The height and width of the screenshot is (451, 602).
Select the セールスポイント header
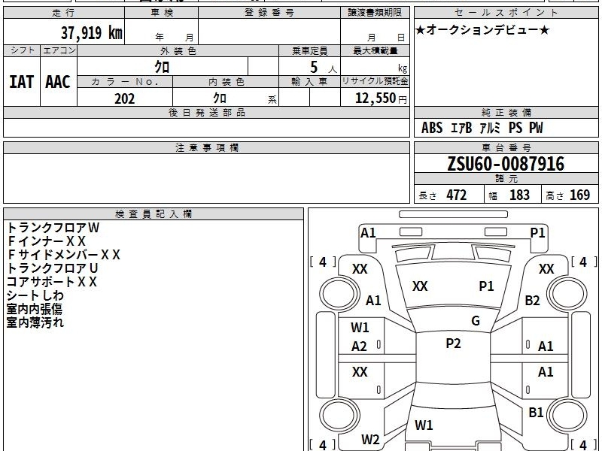coord(506,13)
